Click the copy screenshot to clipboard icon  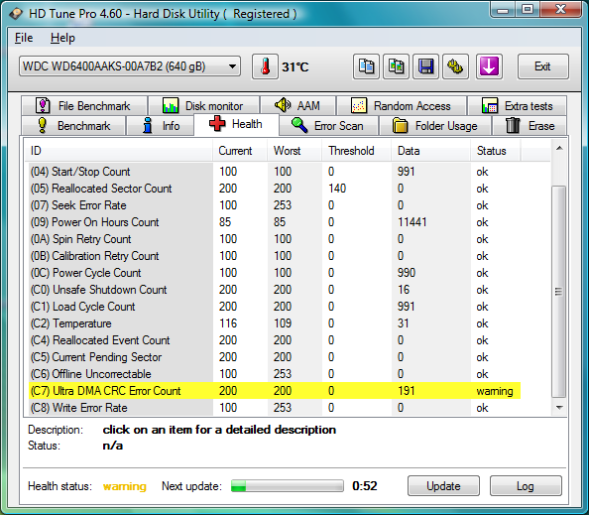(x=396, y=66)
